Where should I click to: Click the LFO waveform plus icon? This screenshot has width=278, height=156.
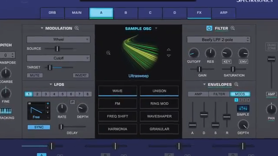coord(48,104)
